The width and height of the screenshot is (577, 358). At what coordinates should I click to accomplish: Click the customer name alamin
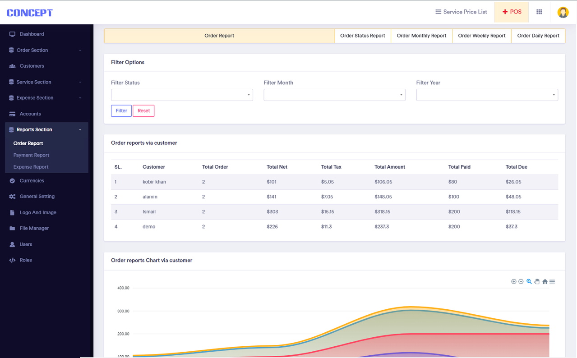pos(150,197)
